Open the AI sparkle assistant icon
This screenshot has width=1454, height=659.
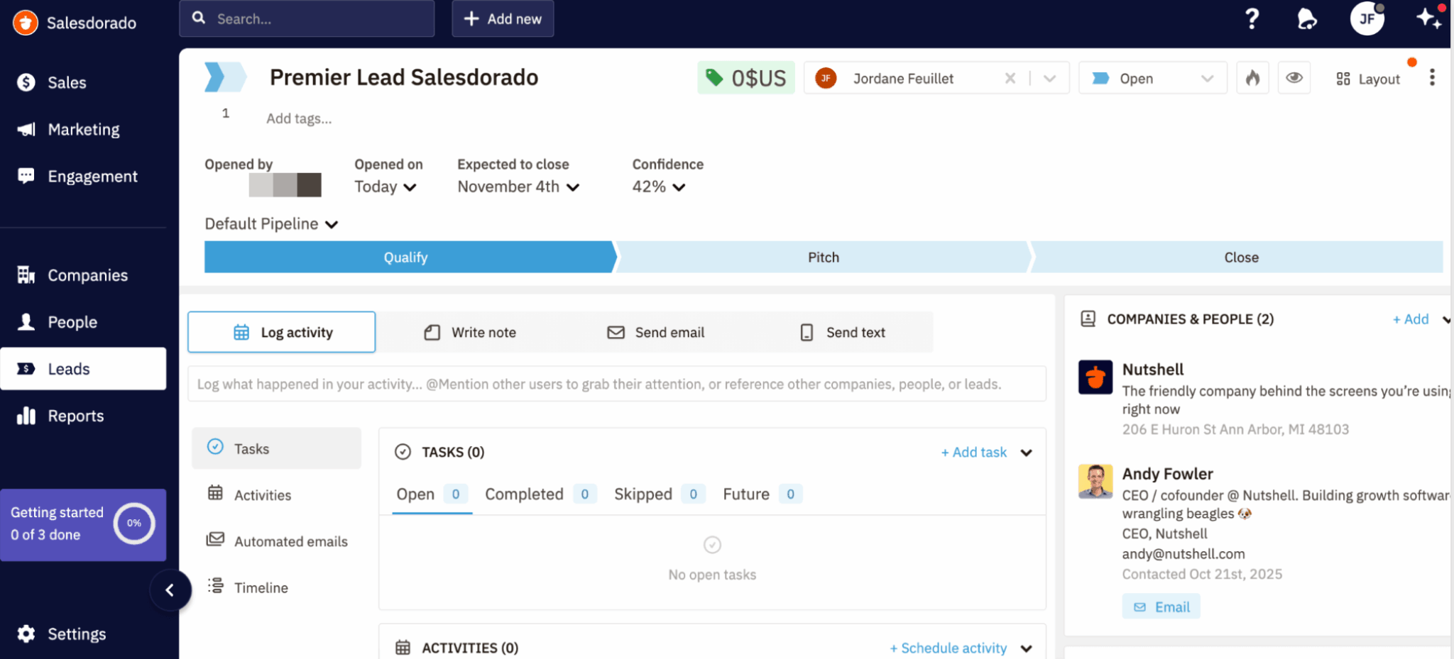[1428, 18]
